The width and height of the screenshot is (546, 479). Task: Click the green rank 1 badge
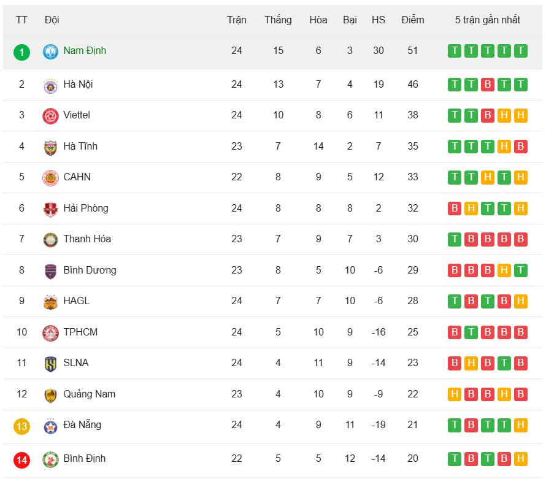(x=21, y=52)
